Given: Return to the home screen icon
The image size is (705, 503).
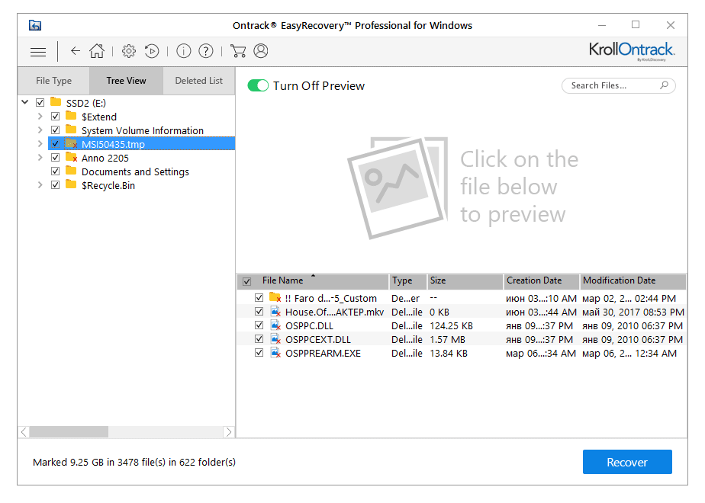Looking at the screenshot, I should [x=97, y=51].
